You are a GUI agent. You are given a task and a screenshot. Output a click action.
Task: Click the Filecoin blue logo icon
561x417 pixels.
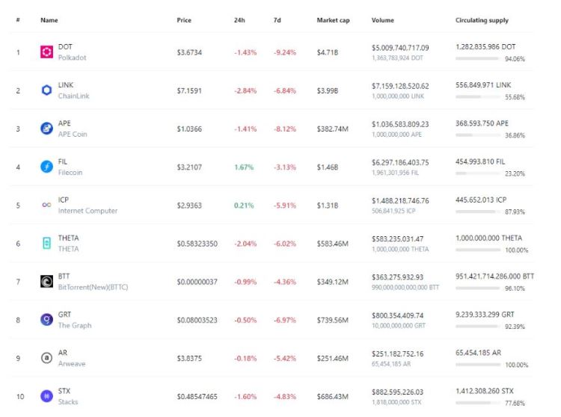click(46, 167)
